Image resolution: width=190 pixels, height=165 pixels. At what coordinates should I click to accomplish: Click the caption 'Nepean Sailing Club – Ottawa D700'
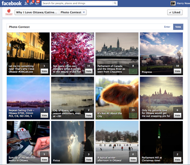pos(22,113)
